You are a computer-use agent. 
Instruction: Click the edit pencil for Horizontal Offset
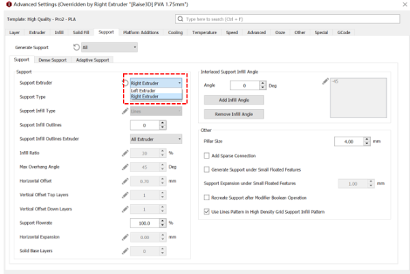124,182
